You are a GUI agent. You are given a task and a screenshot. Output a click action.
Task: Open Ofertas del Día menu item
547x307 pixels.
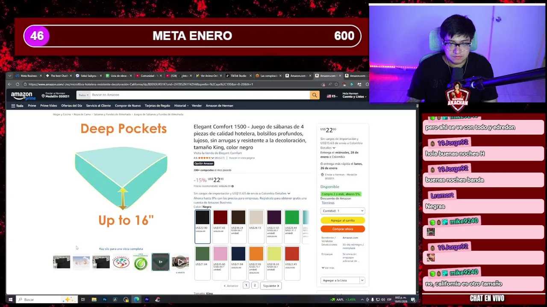point(71,106)
